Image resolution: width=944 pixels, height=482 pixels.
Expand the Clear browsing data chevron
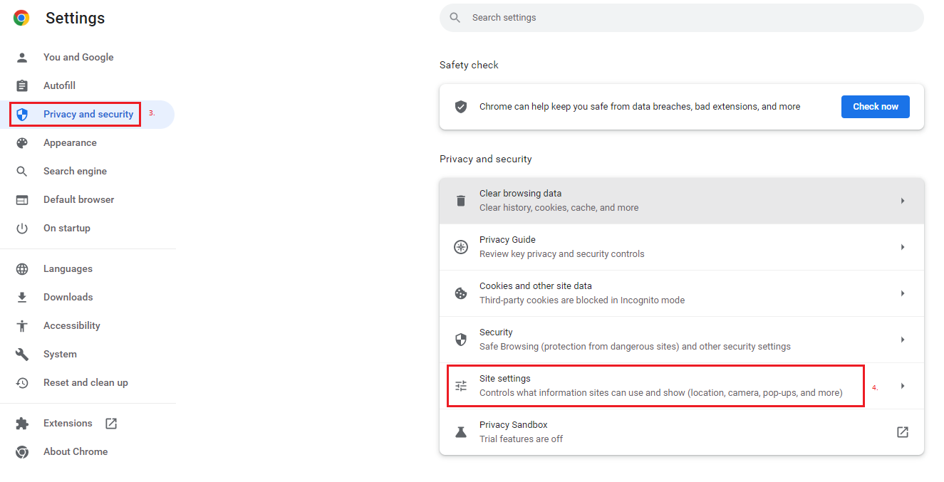tap(903, 200)
